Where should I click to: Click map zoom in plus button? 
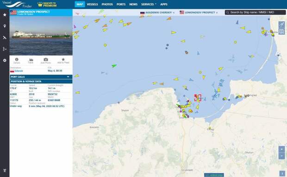(282, 149)
